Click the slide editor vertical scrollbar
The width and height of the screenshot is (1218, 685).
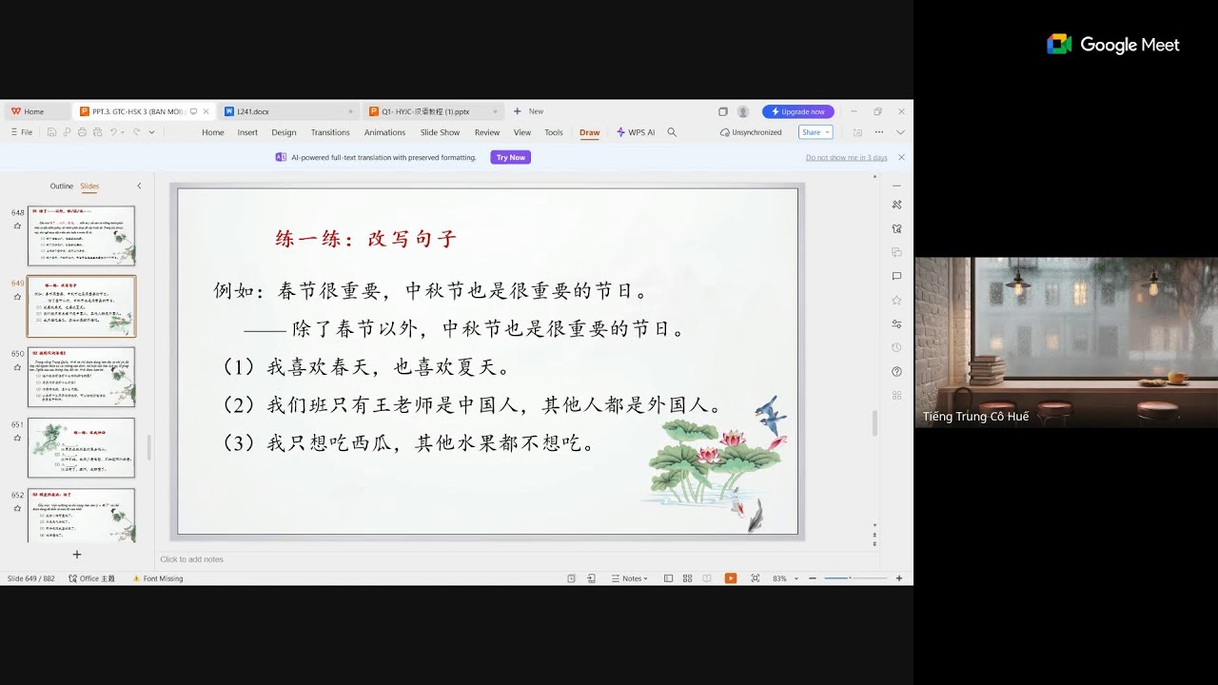point(874,423)
